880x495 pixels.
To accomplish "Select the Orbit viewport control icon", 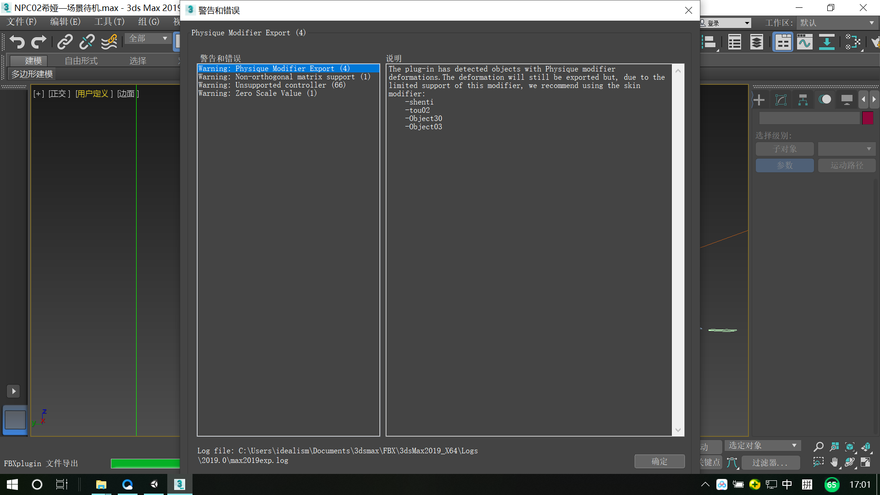I will point(850,462).
